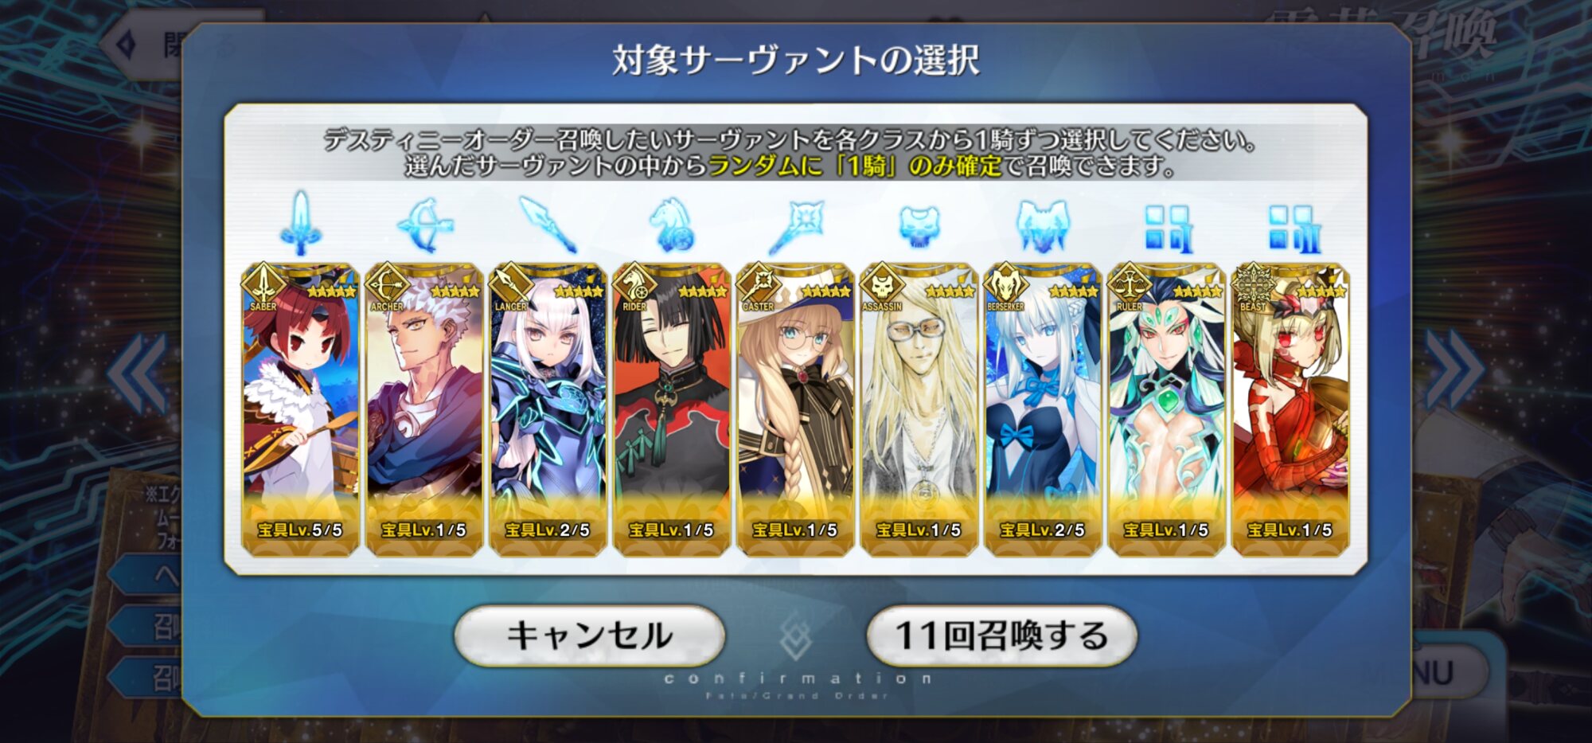The width and height of the screenshot is (1592, 743).
Task: Choose the Assassin servant card with glasses
Action: click(x=919, y=409)
